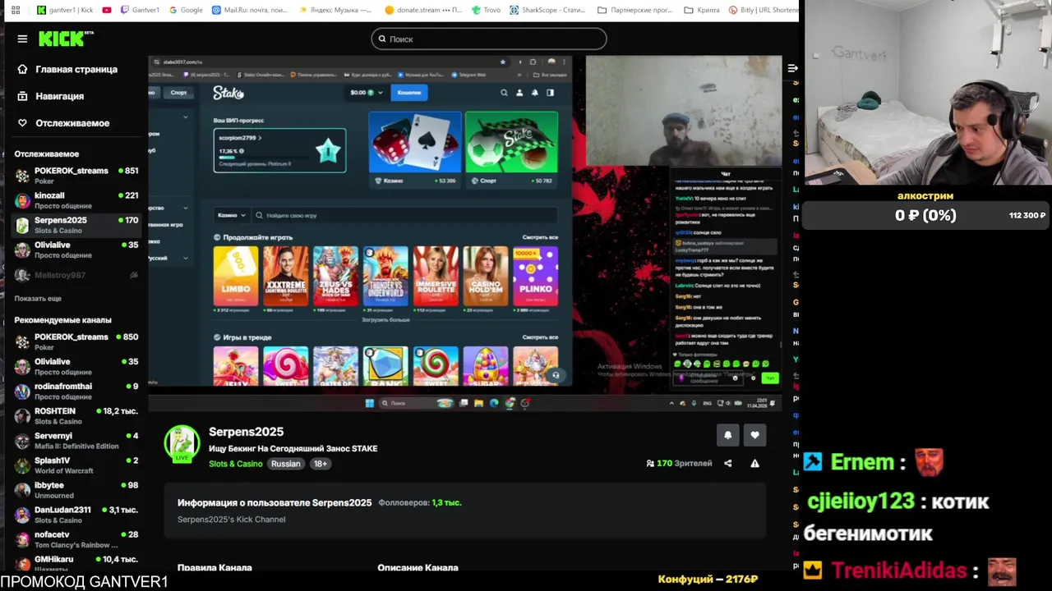This screenshot has height=591, width=1052.
Task: Click the blue Кошелек button on Stake
Action: pyautogui.click(x=409, y=93)
